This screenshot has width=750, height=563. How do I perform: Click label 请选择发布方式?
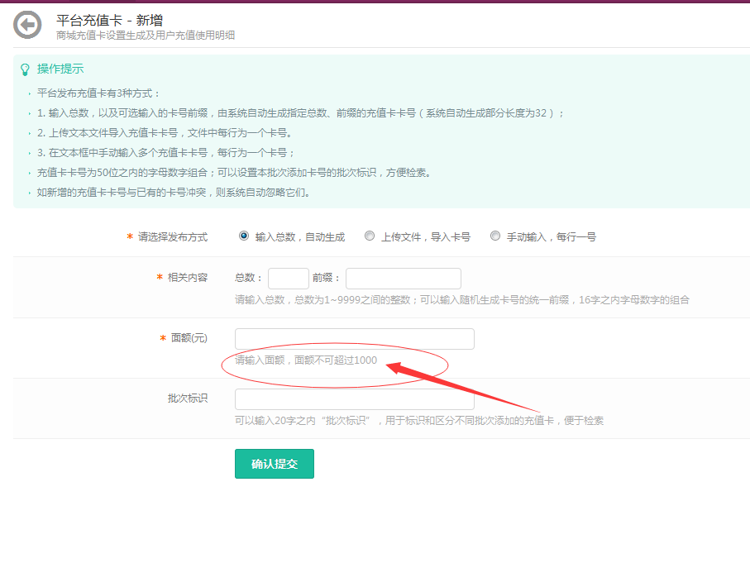[x=173, y=236]
